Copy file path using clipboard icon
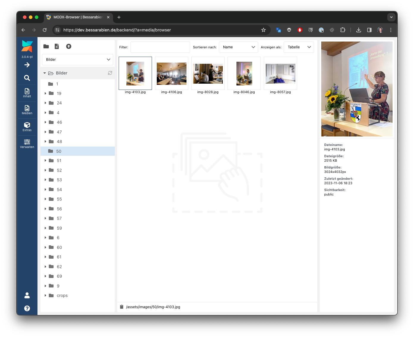The height and width of the screenshot is (337, 414). (122, 307)
